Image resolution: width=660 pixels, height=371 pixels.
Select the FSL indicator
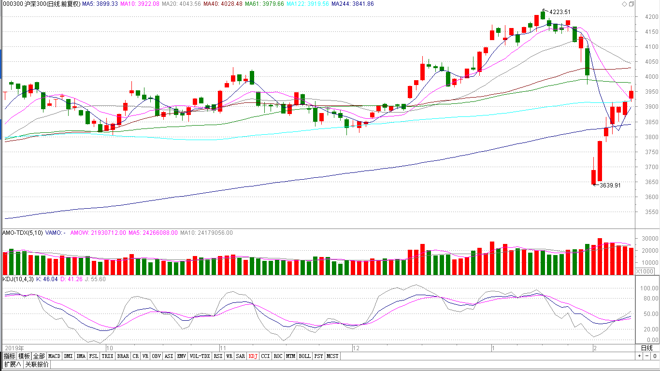click(94, 356)
